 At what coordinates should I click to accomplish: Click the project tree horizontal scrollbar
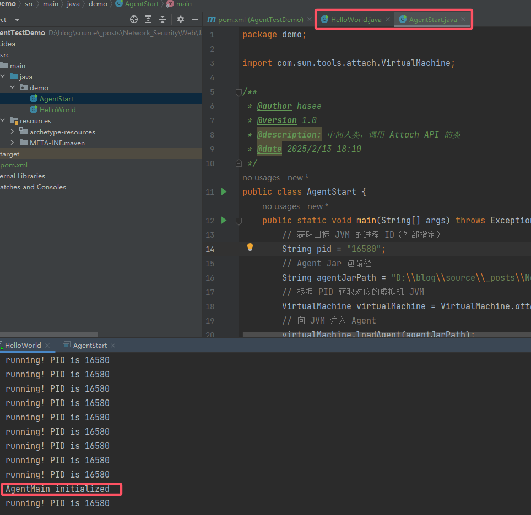(x=49, y=335)
